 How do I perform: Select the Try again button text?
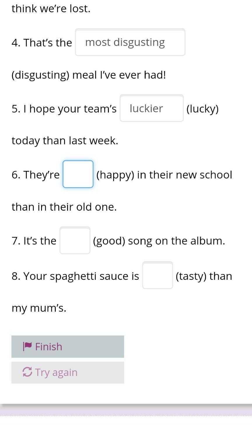(x=56, y=372)
